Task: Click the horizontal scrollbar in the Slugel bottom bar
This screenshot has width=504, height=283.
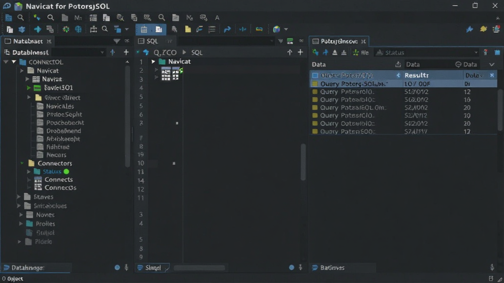Action: (199, 268)
